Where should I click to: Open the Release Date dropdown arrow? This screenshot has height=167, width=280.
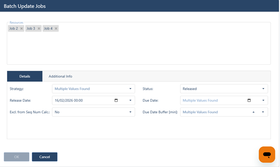130,100
